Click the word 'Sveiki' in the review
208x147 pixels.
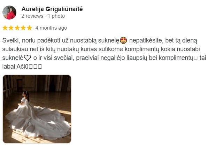click(10, 40)
